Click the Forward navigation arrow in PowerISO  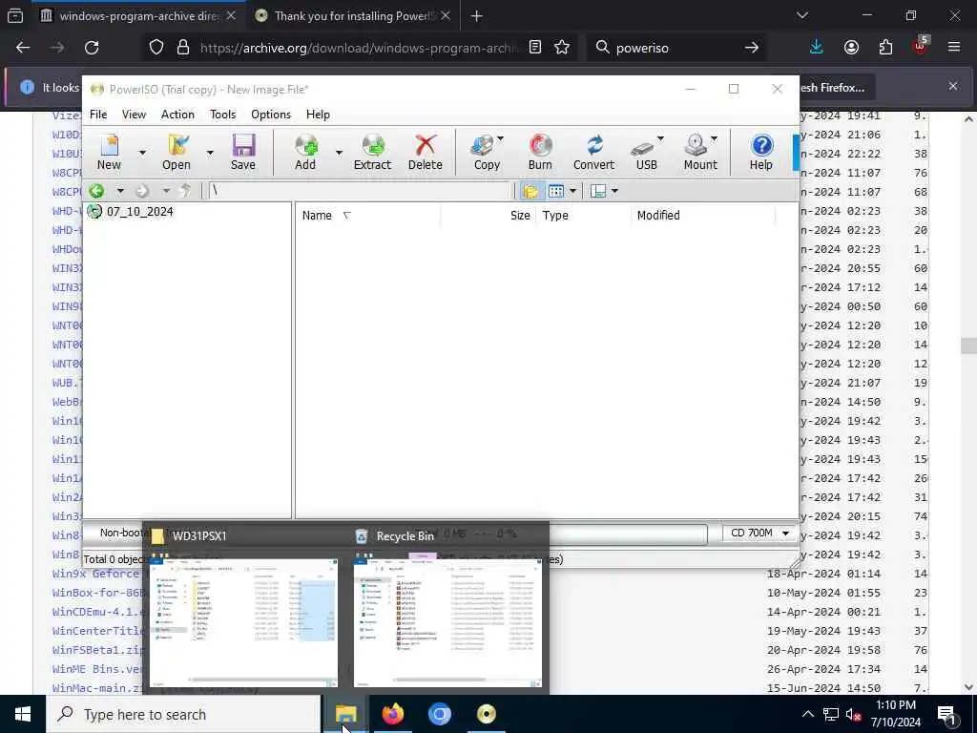point(143,191)
